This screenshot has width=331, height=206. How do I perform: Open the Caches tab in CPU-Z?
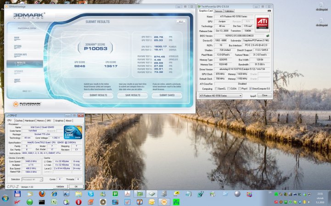[19, 120]
